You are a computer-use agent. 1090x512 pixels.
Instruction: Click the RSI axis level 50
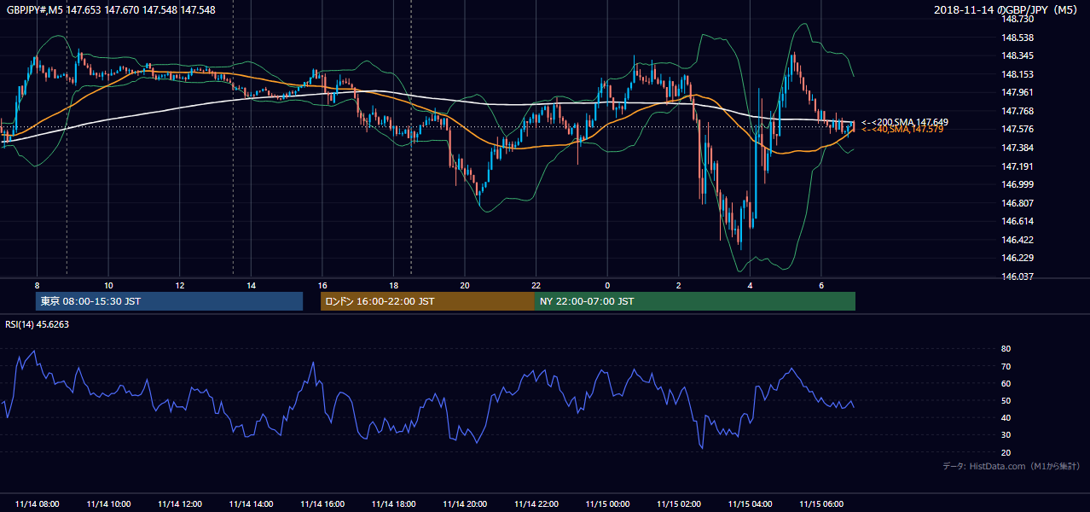point(1006,400)
